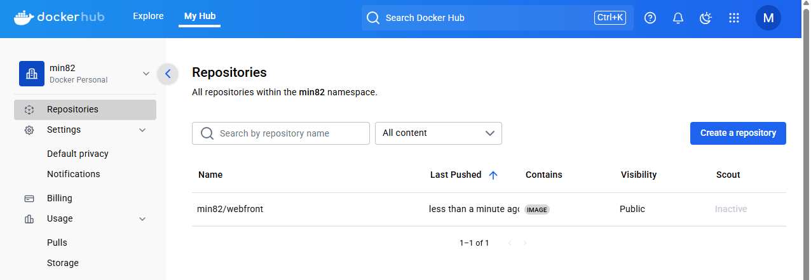Click the Create a repository button
811x280 pixels.
738,133
